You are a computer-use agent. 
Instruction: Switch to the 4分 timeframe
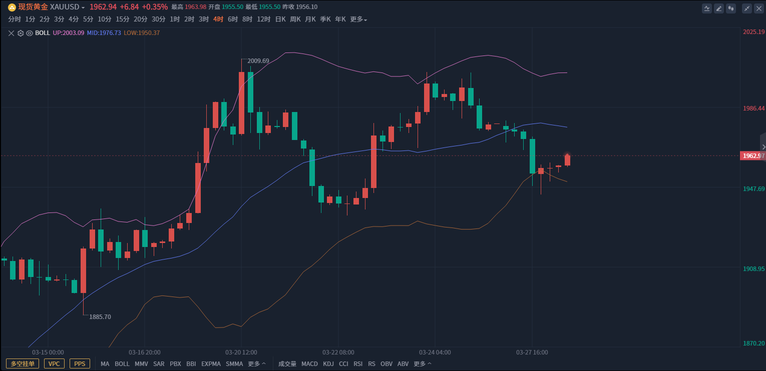[74, 19]
